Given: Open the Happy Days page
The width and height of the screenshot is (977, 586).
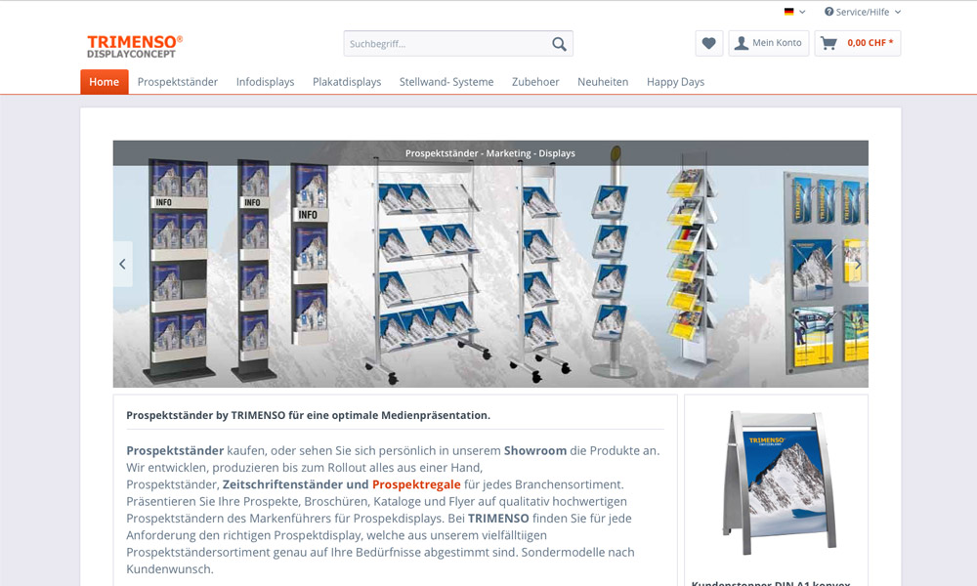Looking at the screenshot, I should (675, 82).
